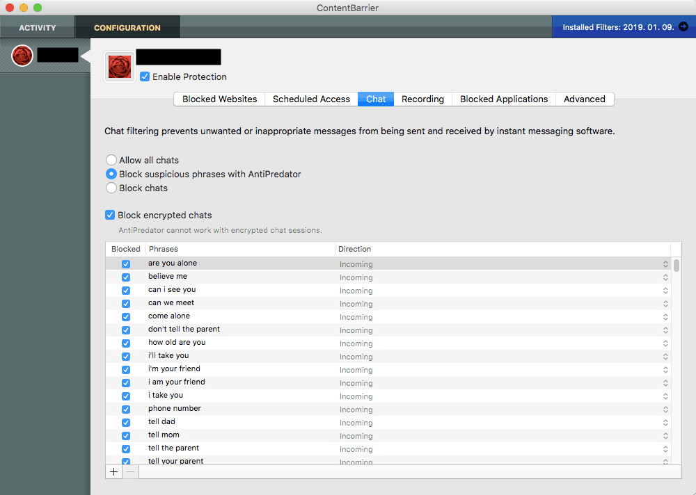Uncheck the Blocked box for 'are you alone'
696x495 pixels.
point(126,263)
